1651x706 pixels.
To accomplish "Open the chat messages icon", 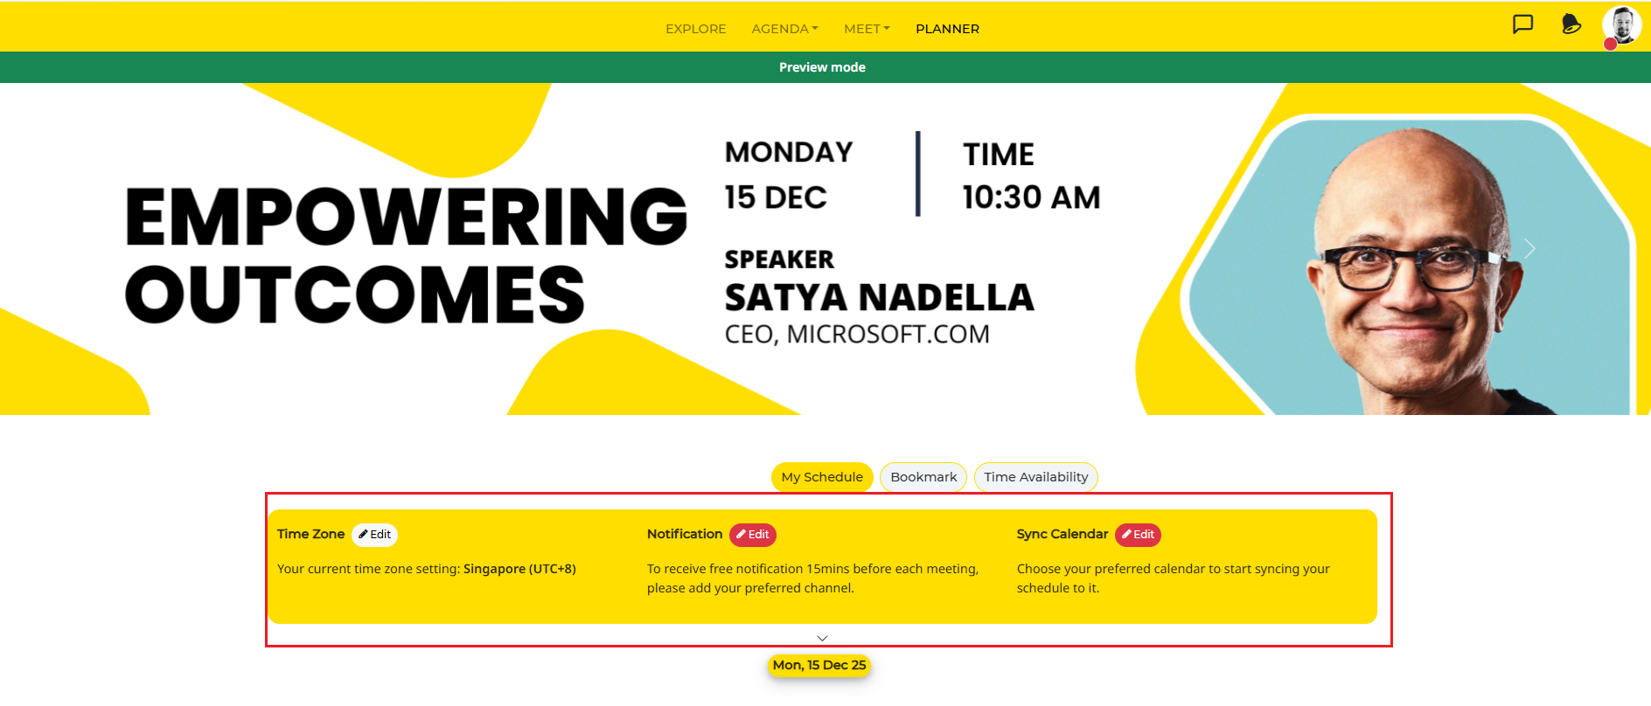I will (1523, 24).
